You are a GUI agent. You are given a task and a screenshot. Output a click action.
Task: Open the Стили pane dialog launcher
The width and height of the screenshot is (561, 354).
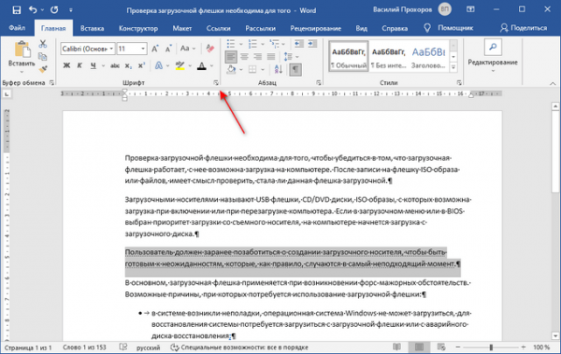click(x=459, y=83)
